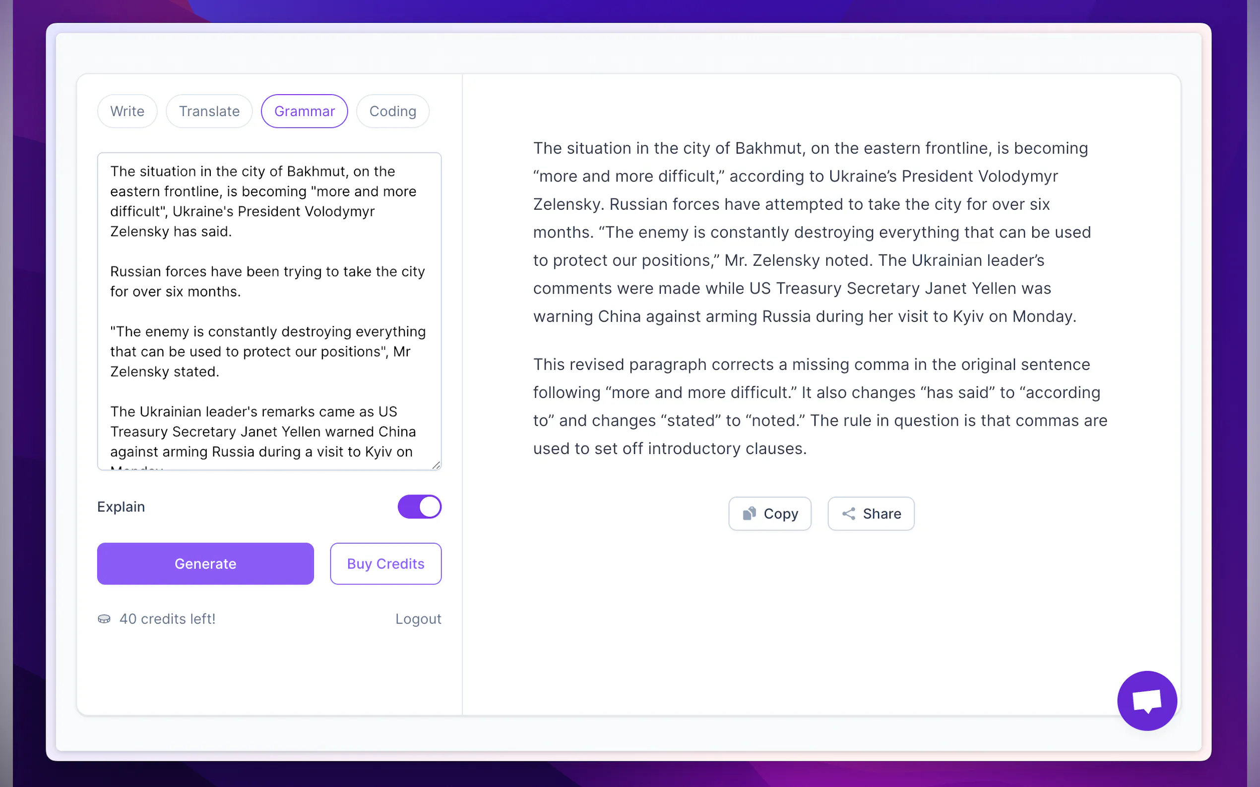This screenshot has height=787, width=1260.
Task: Click the 'Russian forces have been trying' input paragraph
Action: click(x=267, y=281)
